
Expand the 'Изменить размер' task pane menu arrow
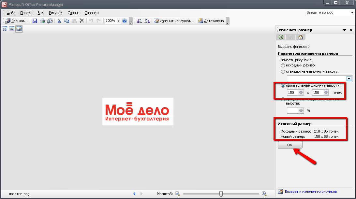(344, 30)
